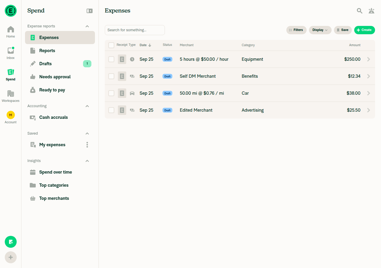This screenshot has width=381, height=268.
Task: Click the Draft badge on Car row
Action: pyautogui.click(x=167, y=93)
